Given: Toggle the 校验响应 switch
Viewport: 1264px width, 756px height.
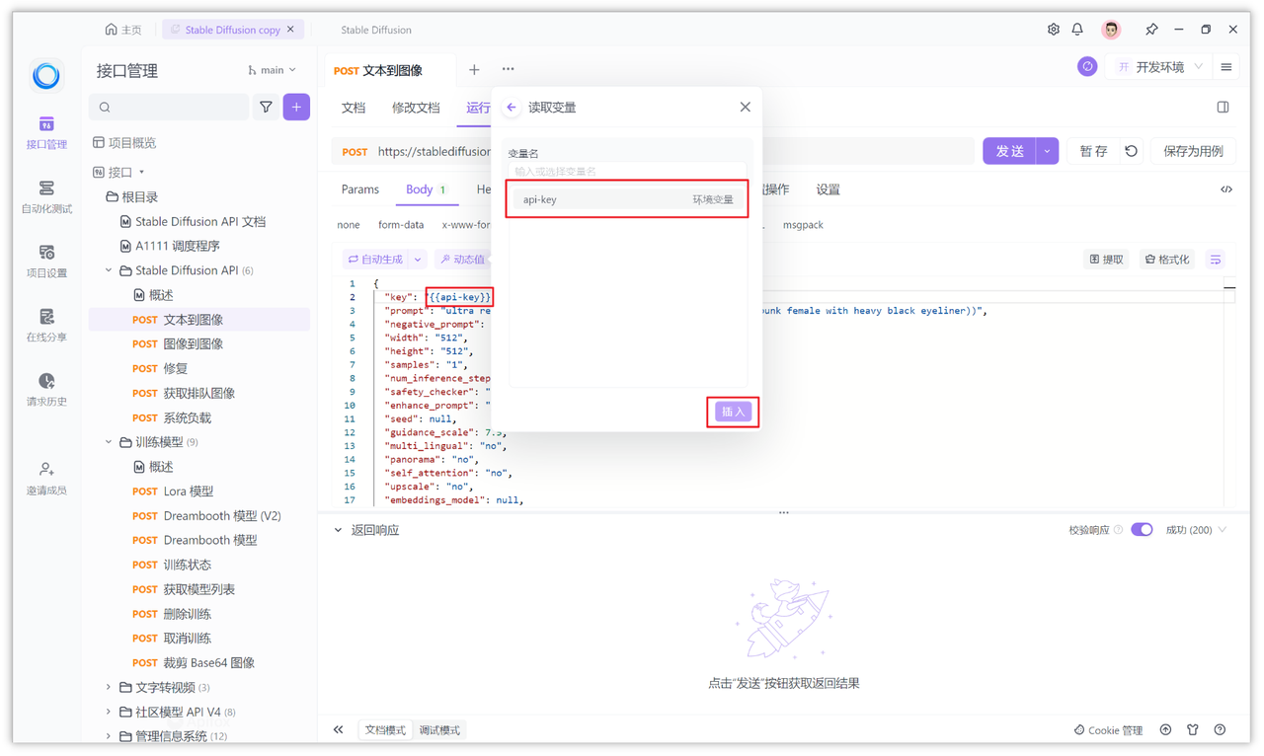Looking at the screenshot, I should [1142, 530].
